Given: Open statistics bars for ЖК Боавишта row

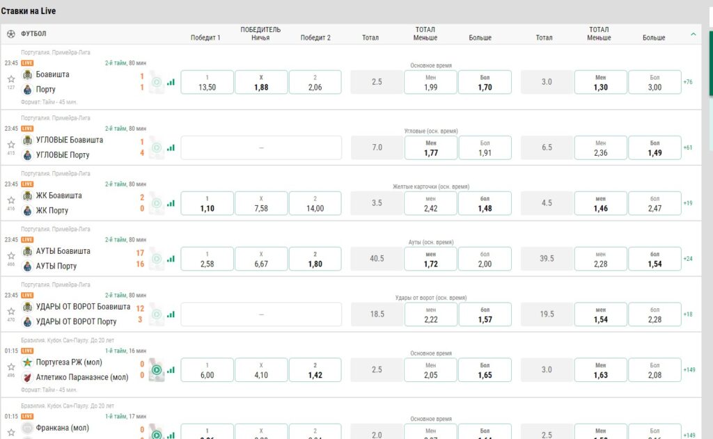Looking at the screenshot, I should point(171,203).
